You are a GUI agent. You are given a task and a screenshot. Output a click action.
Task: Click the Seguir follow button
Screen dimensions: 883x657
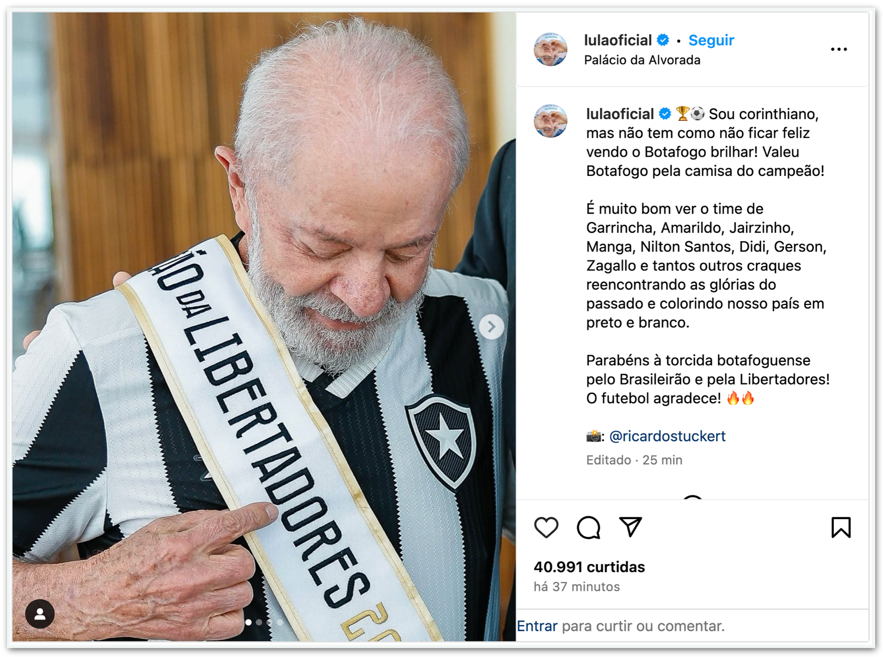coord(711,40)
